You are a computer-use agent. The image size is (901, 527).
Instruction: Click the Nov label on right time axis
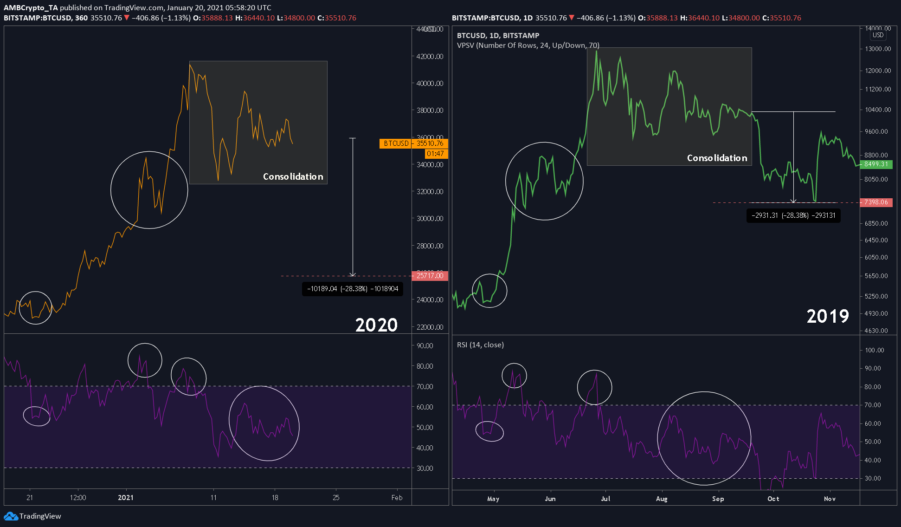(830, 499)
